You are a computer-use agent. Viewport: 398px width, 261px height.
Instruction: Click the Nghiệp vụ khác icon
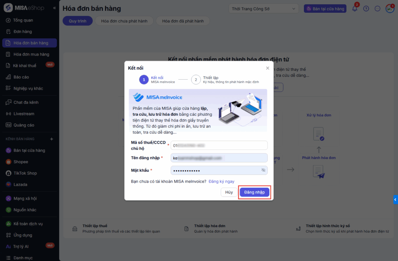[x=9, y=88]
